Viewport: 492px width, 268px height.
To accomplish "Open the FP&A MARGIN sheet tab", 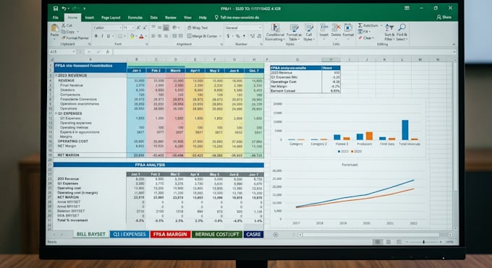I will (x=170, y=235).
